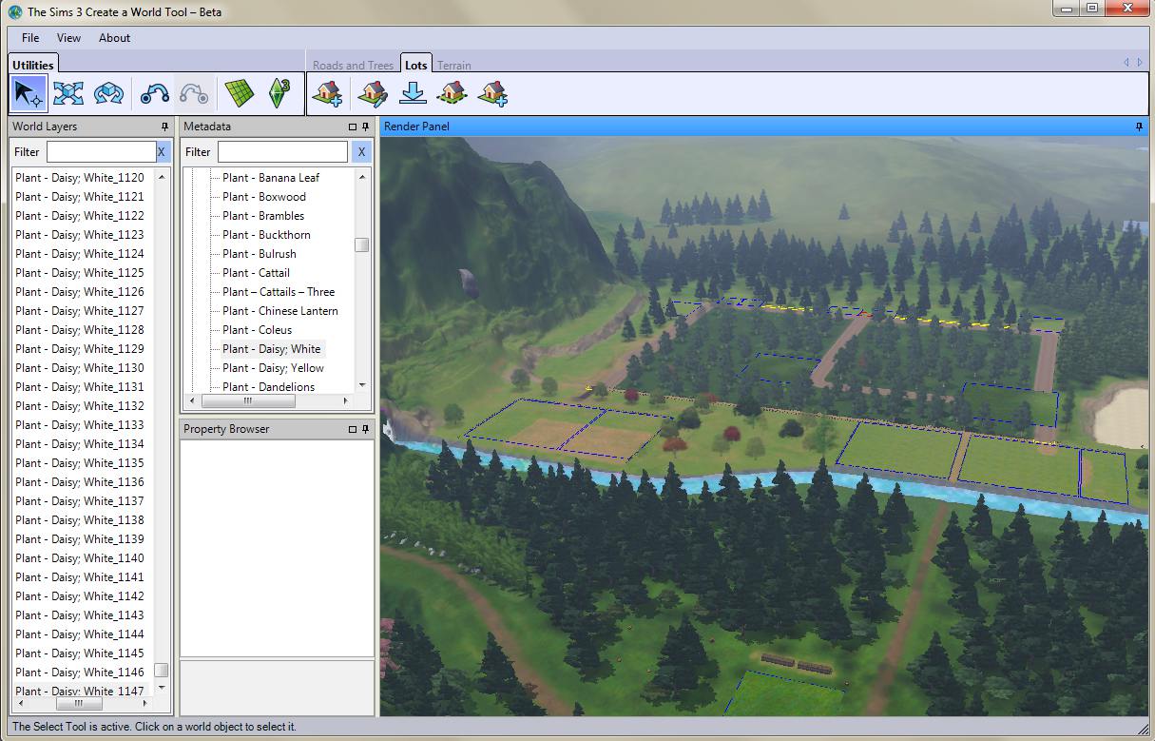Select layer Plant - Daisy; White_1128
Viewport: 1155px width, 741px height.
(80, 330)
